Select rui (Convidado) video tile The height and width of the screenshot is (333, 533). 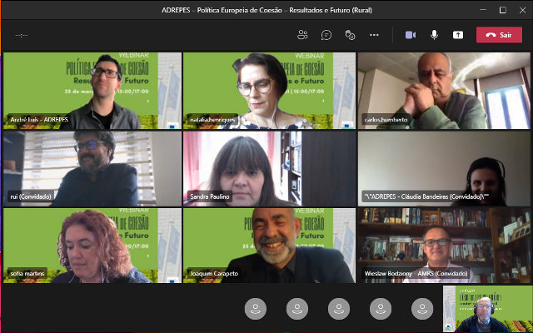(92, 167)
